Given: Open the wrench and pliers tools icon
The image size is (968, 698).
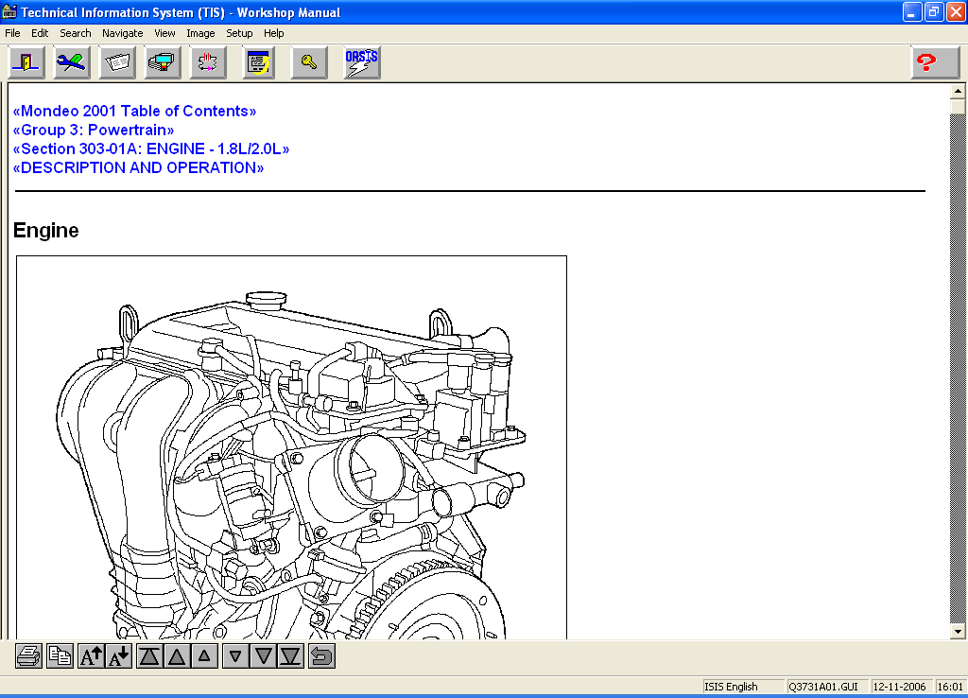Looking at the screenshot, I should coord(72,61).
